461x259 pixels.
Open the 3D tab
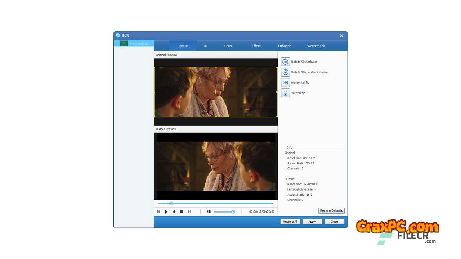[x=205, y=46]
